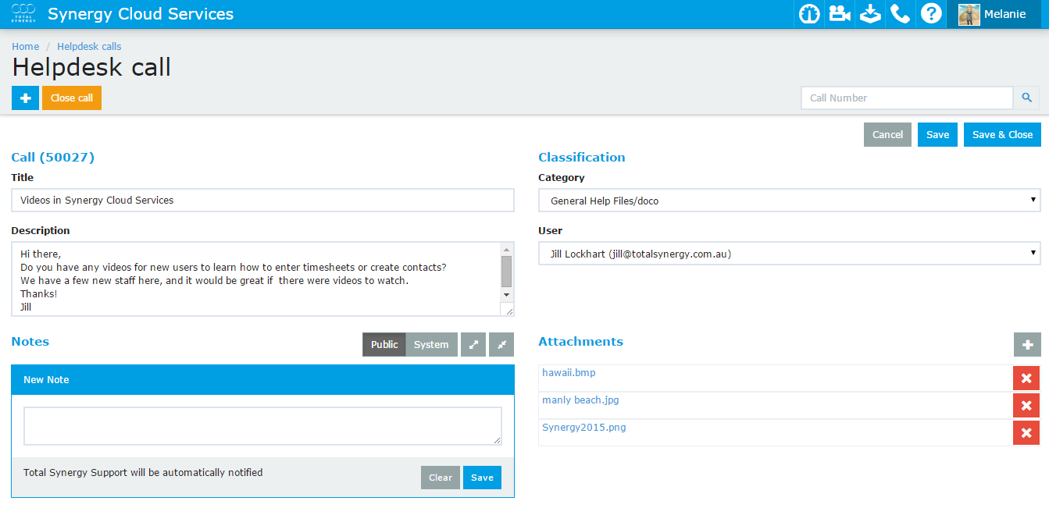Screen dimensions: 1049x508
Task: Go to Helpdesk calls breadcrumb link
Action: click(x=89, y=47)
